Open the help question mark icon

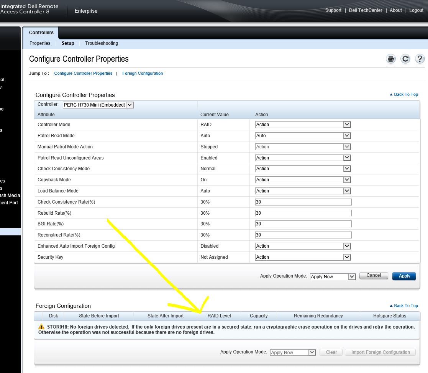[420, 59]
